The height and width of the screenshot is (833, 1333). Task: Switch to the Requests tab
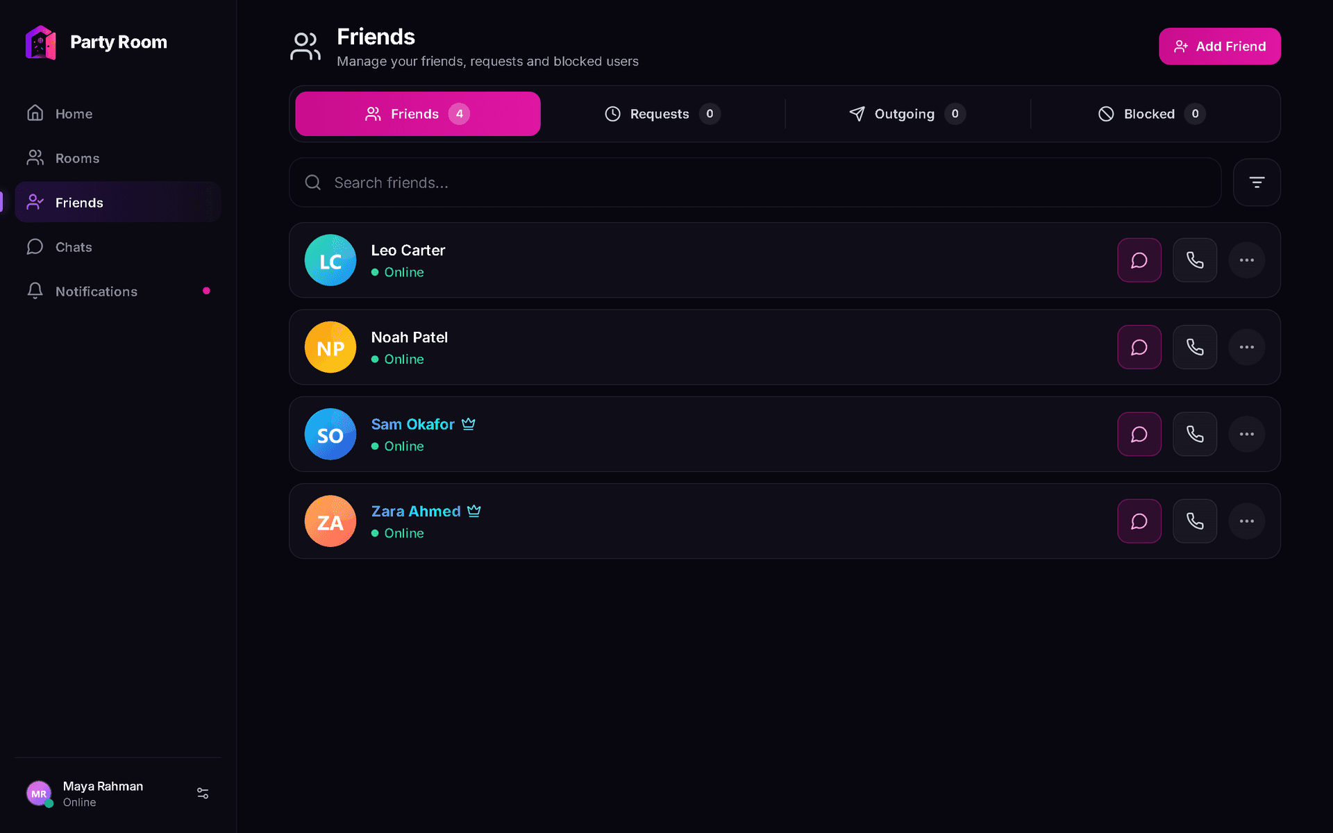pos(663,114)
